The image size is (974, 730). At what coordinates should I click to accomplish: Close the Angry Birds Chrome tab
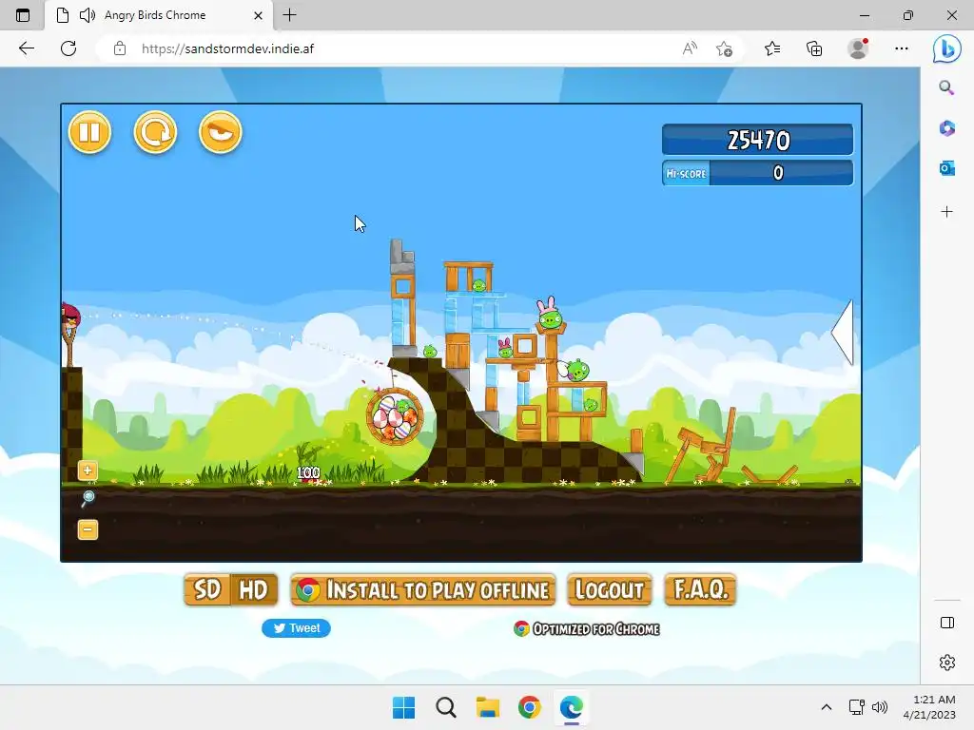[258, 15]
